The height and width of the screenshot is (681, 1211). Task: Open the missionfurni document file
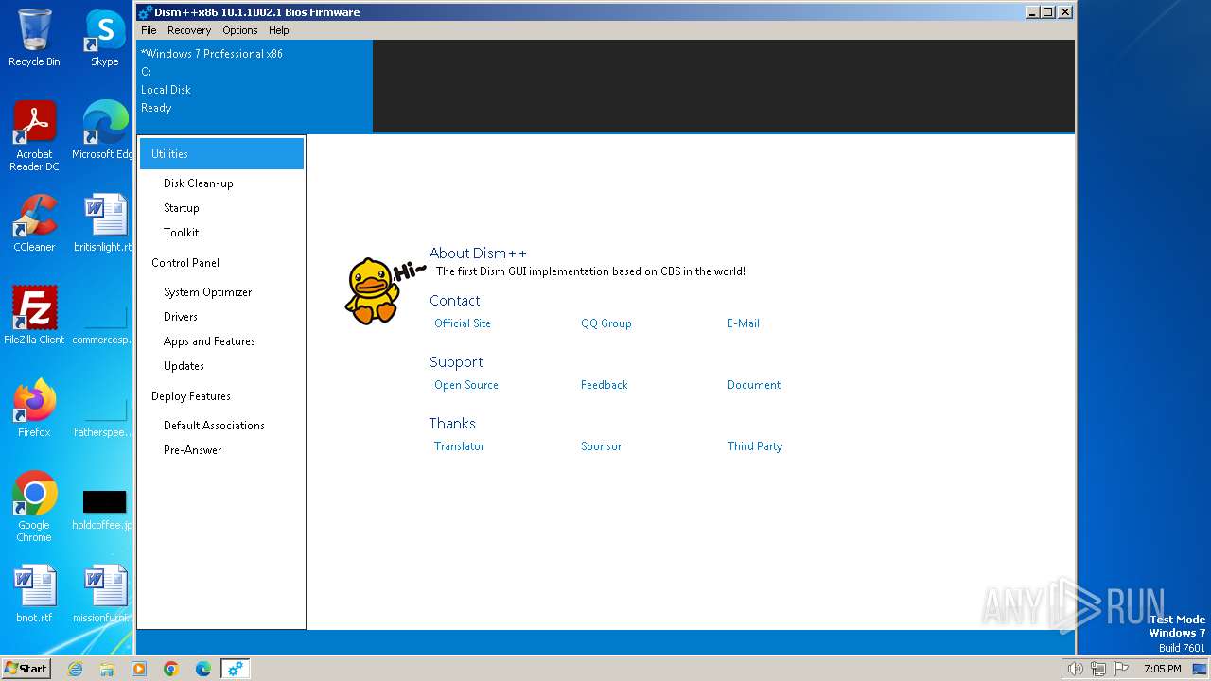105,593
